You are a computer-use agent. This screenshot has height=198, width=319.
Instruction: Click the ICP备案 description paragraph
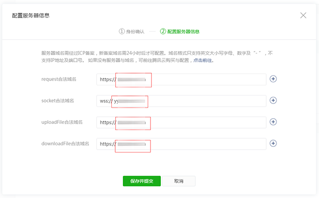pos(156,57)
